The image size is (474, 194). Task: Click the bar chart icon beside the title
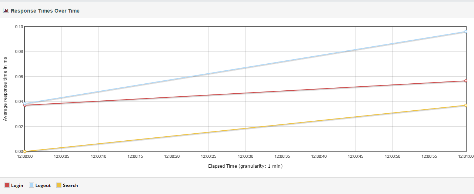(6, 11)
